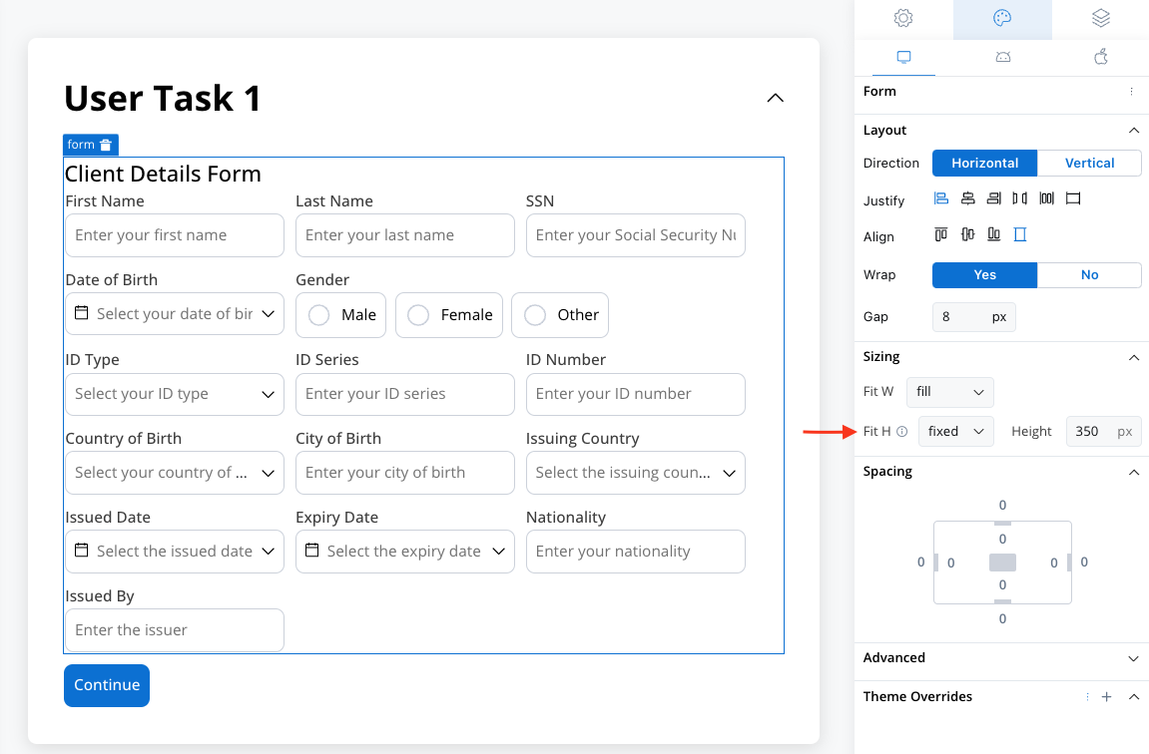Add a theme override with plus icon
Image resolution: width=1149 pixels, height=754 pixels.
1106,697
